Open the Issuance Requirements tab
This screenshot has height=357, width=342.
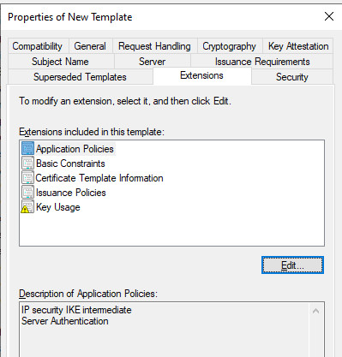[262, 62]
